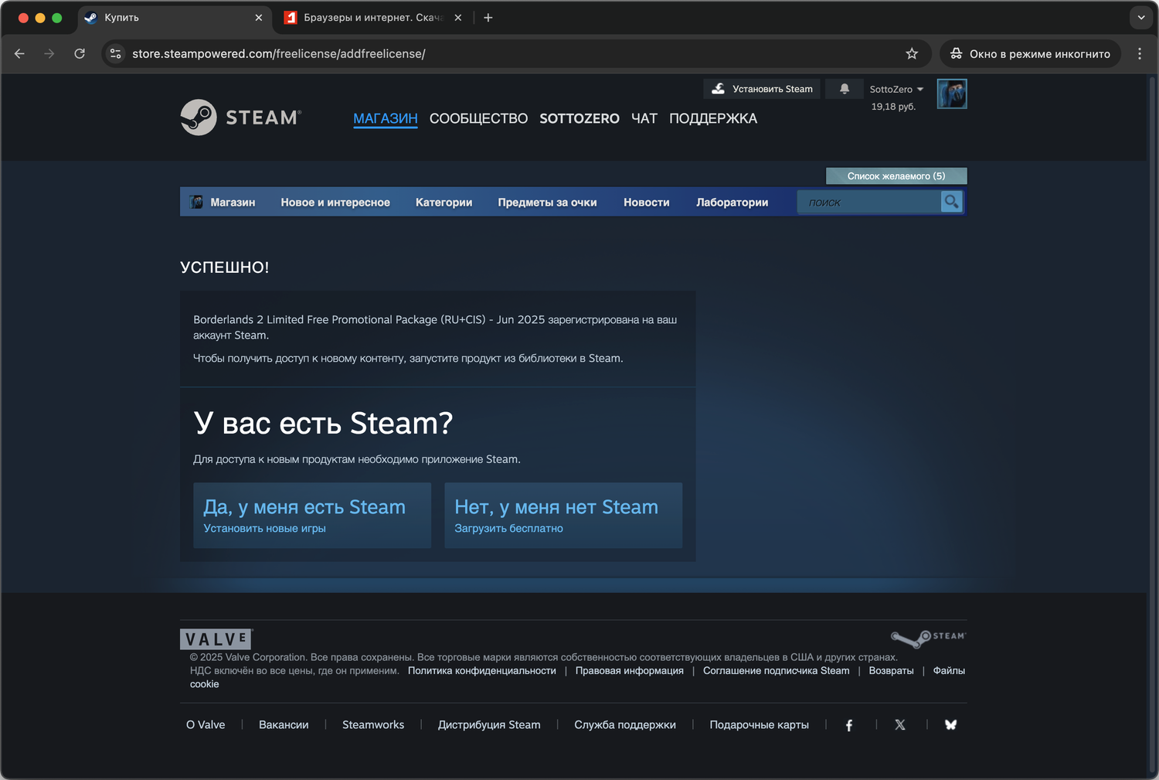Open Соглашение подписчика Steam link
The width and height of the screenshot is (1159, 780).
(x=777, y=671)
